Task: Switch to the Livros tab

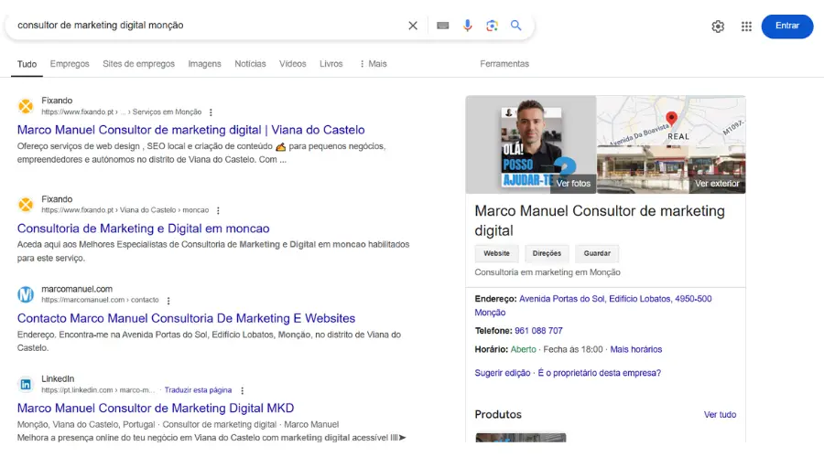Action: tap(331, 63)
